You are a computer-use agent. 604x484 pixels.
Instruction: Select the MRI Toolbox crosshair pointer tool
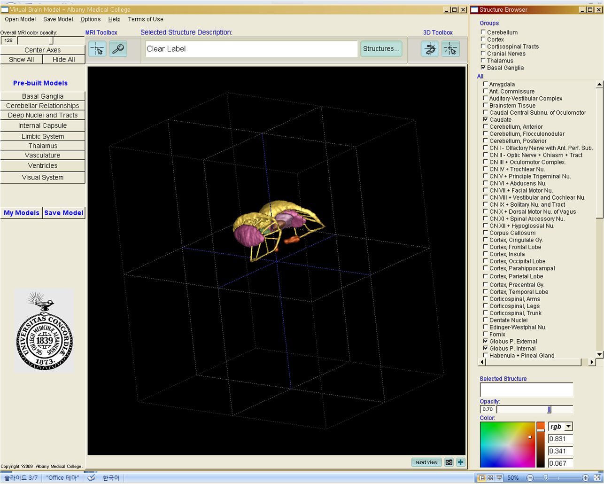click(97, 49)
